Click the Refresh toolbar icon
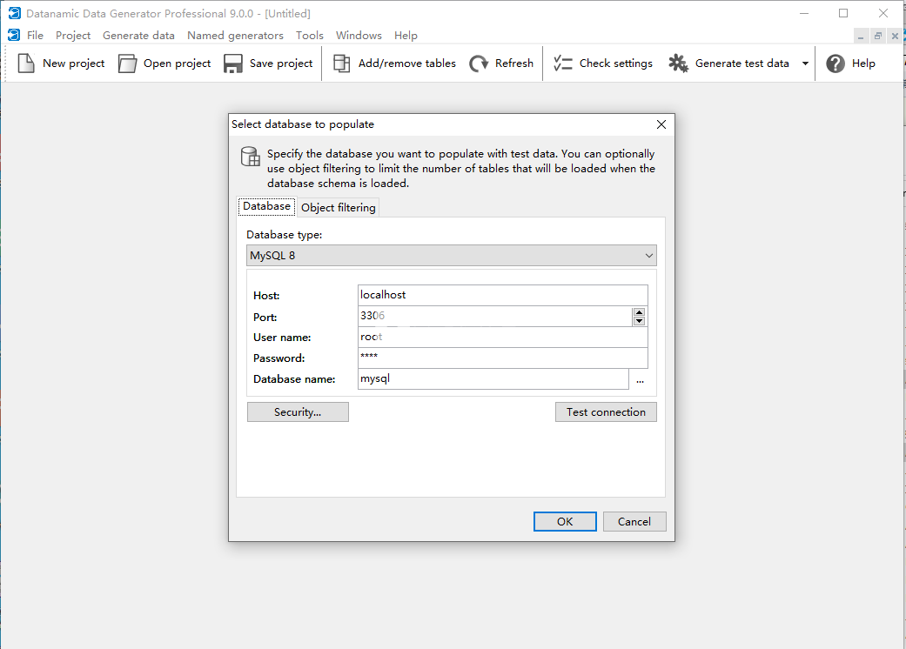Viewport: 906px width, 649px height. 479,64
